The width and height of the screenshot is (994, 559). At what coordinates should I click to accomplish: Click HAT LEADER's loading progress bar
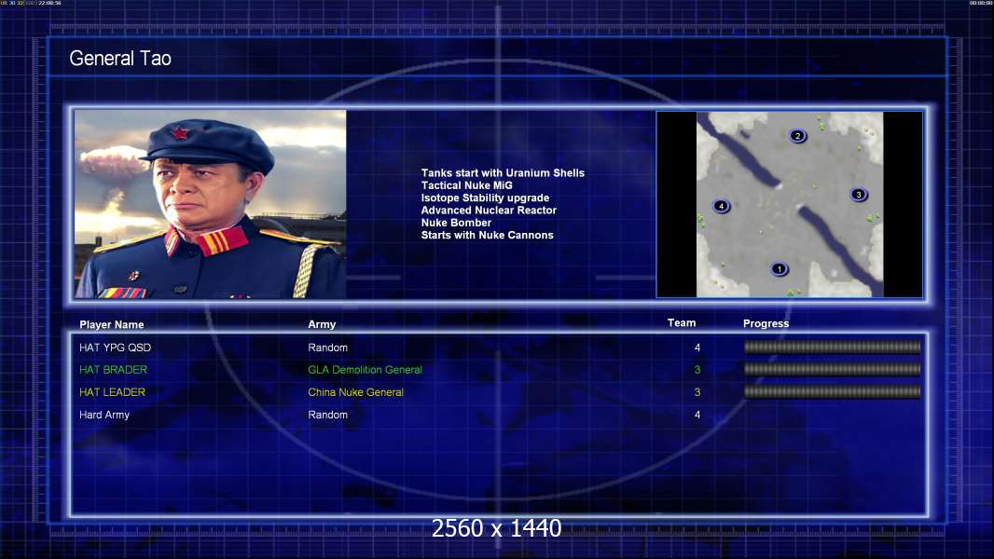(x=832, y=392)
